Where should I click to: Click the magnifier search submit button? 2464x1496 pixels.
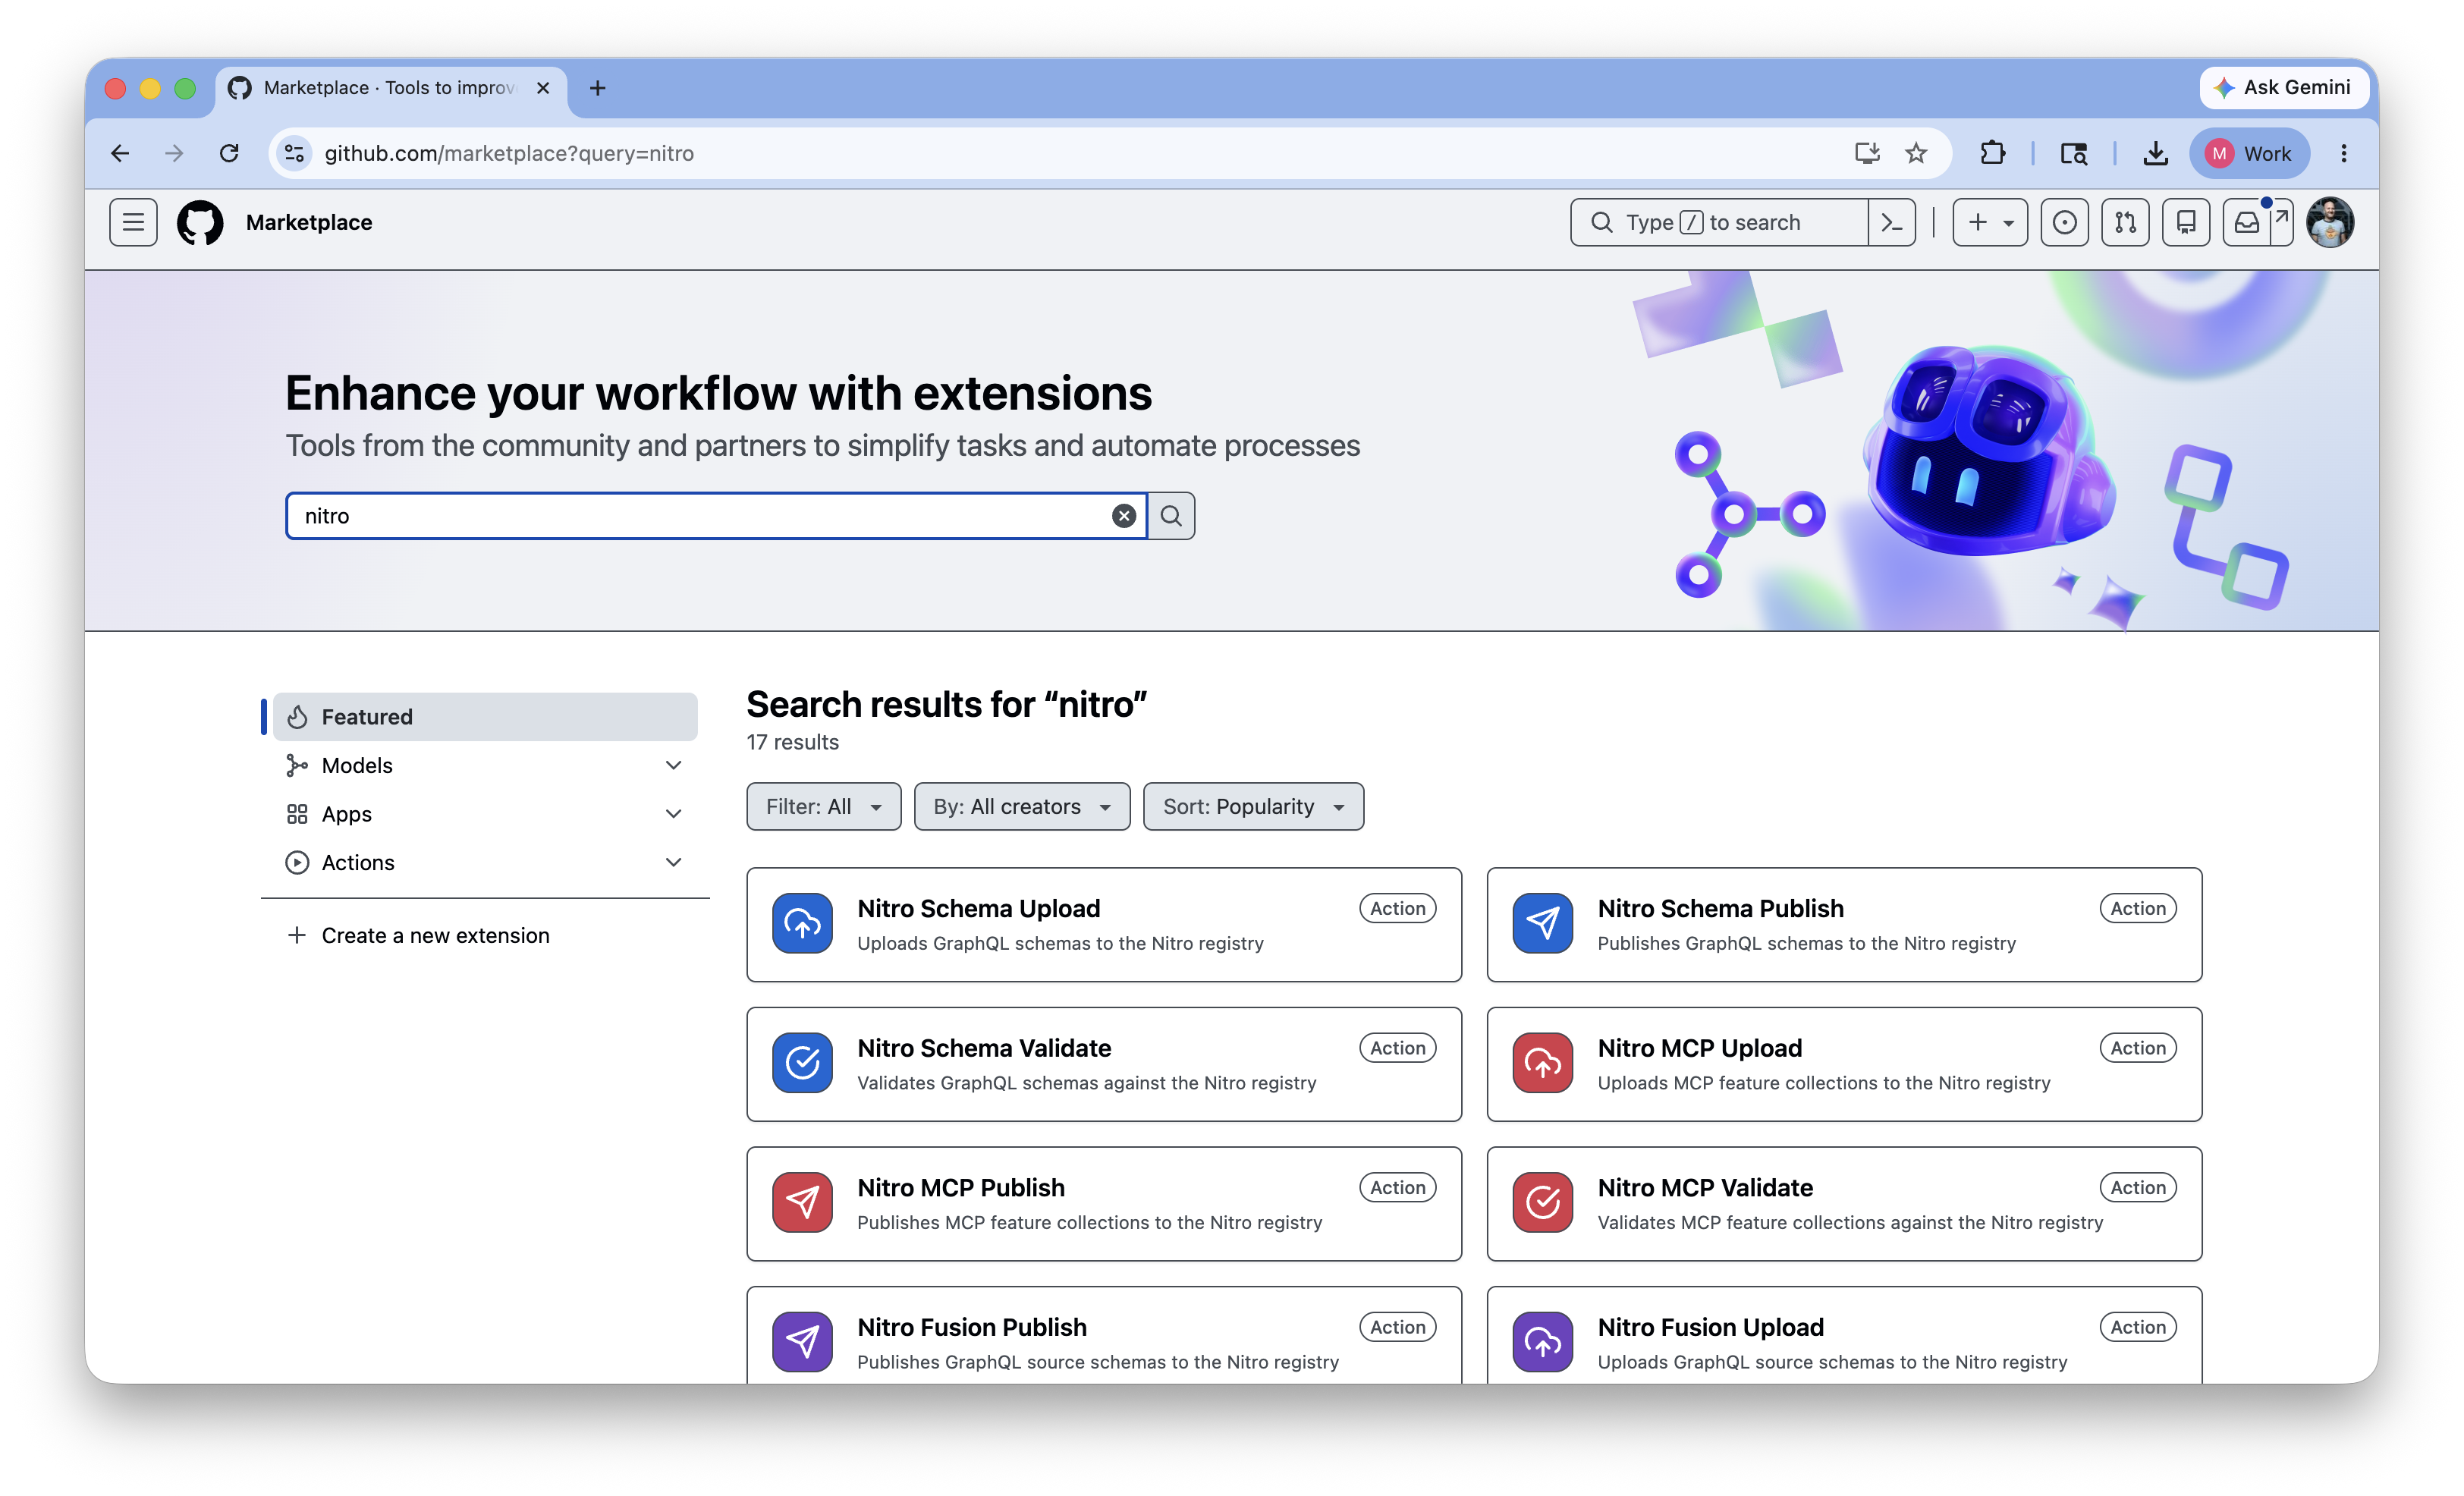1171,515
